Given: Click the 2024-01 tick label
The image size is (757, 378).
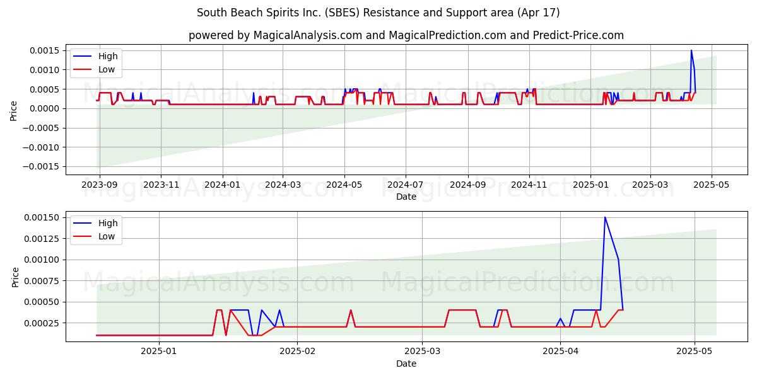Looking at the screenshot, I should (x=222, y=185).
